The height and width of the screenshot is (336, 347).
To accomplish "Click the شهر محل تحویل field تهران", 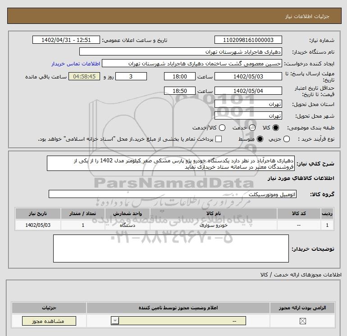I will click(x=248, y=115).
